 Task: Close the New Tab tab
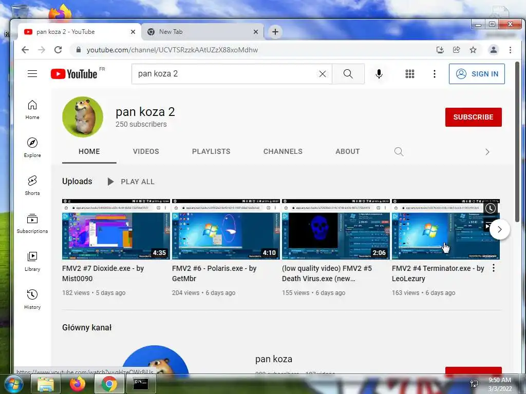[x=256, y=32]
